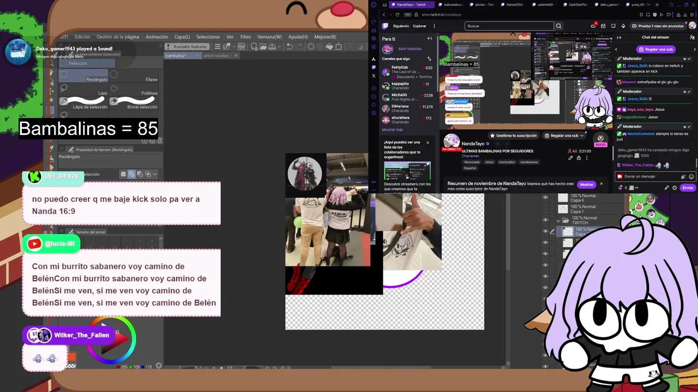Toggle the checkbox of Capa 1 layer
This screenshot has height=392, width=698.
552,209
